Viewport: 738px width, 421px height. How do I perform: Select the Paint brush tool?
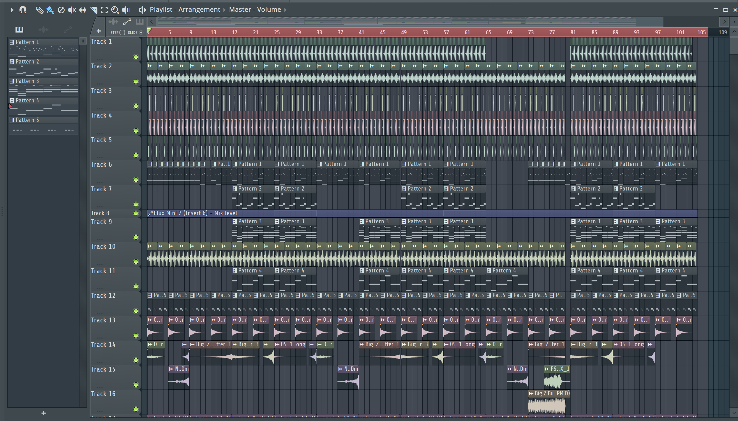[x=50, y=10]
